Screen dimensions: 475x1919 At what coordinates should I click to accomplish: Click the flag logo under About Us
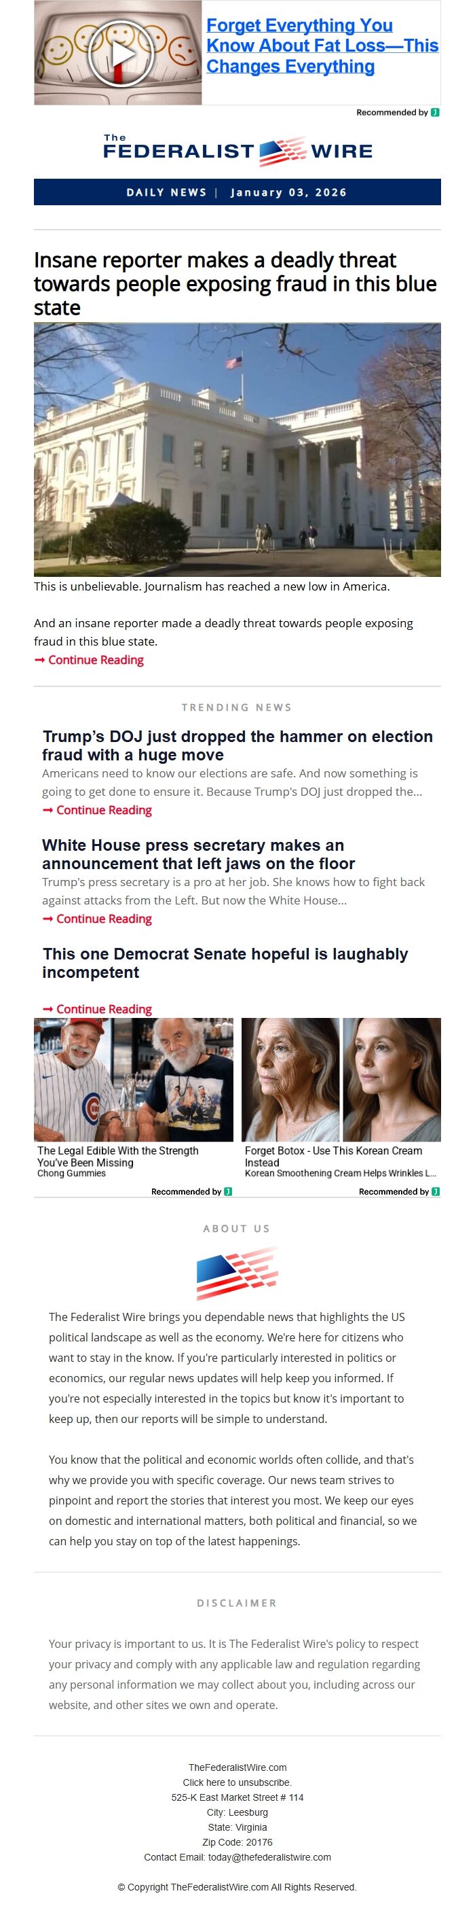[237, 1273]
